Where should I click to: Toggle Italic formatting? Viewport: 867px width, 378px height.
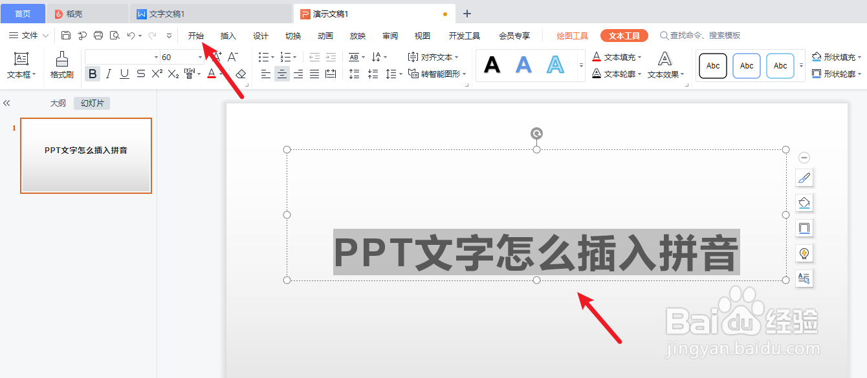click(x=109, y=74)
